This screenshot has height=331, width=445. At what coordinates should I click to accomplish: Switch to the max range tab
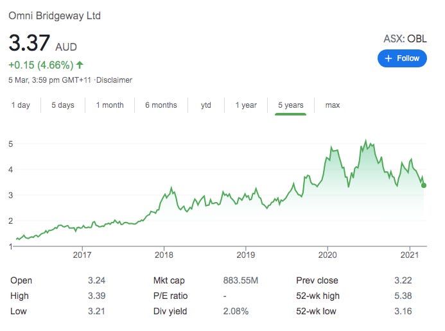333,105
